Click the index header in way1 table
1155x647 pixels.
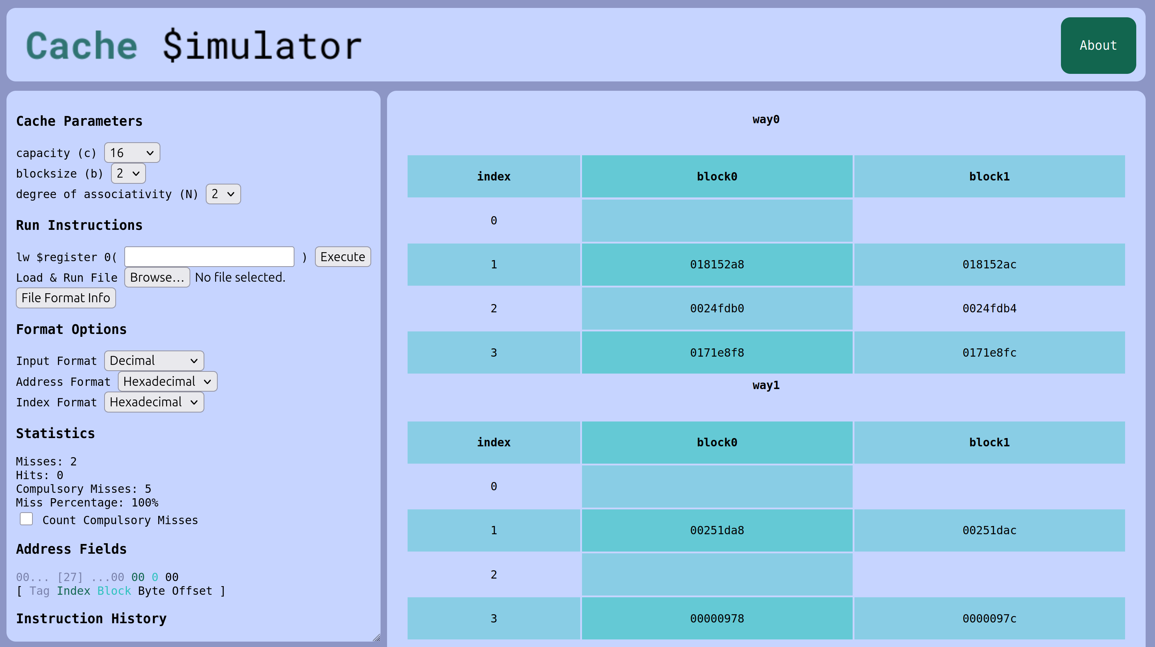[x=493, y=442]
